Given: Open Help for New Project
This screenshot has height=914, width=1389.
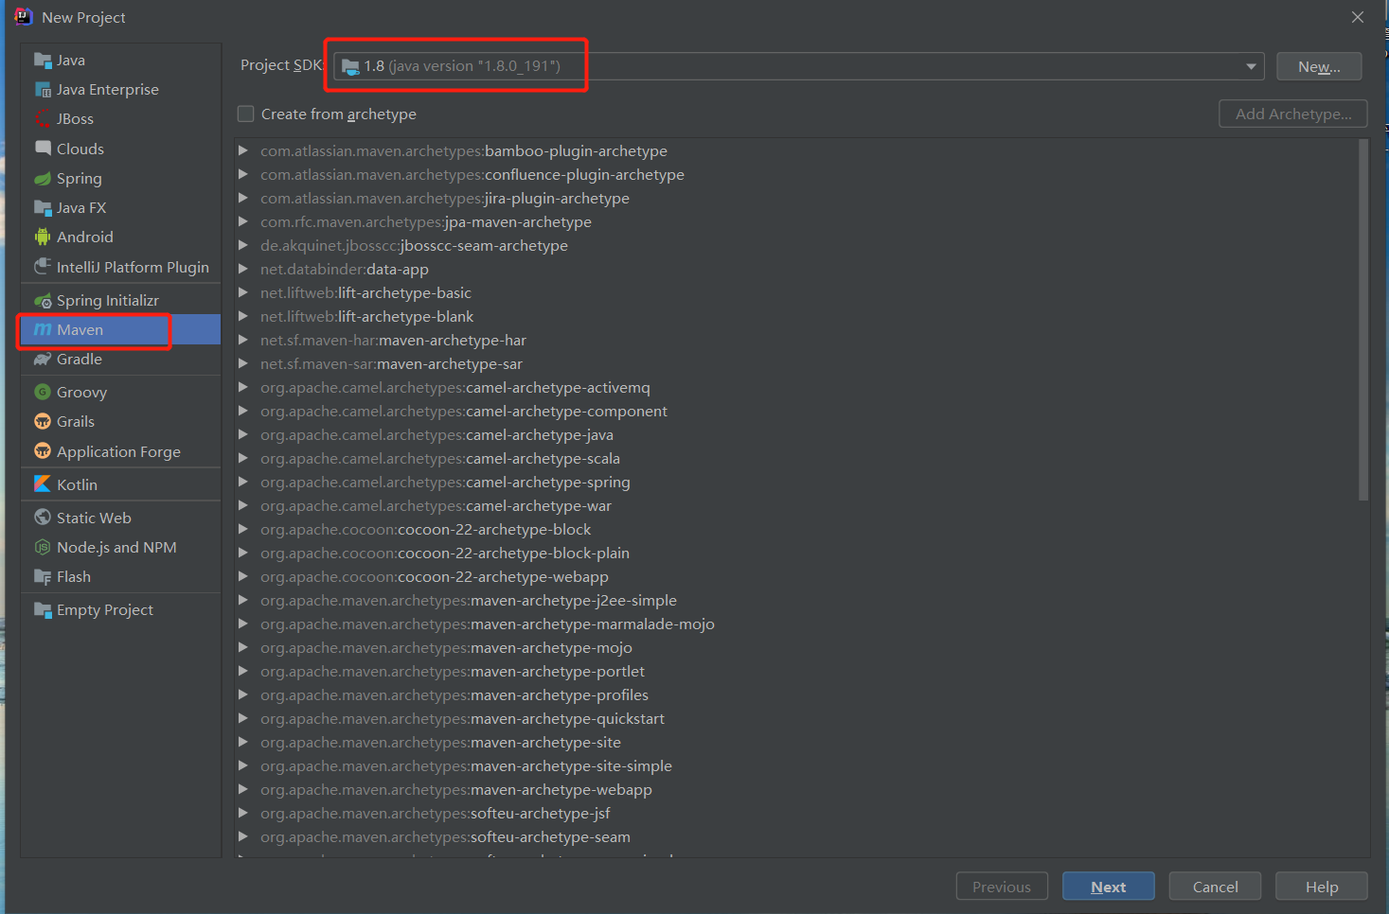Looking at the screenshot, I should [x=1322, y=887].
